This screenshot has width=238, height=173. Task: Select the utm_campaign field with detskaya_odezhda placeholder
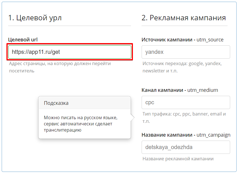(186, 147)
